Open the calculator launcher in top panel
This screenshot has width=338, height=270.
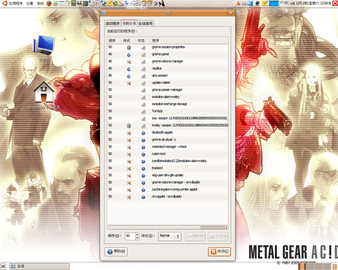pos(74,3)
